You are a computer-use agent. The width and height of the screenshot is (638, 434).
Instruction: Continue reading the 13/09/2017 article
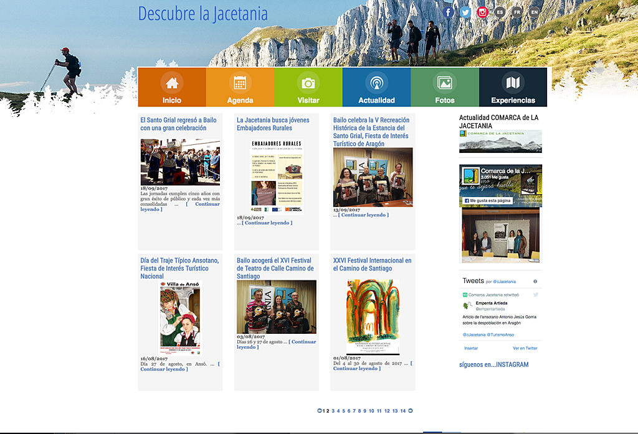click(x=363, y=215)
